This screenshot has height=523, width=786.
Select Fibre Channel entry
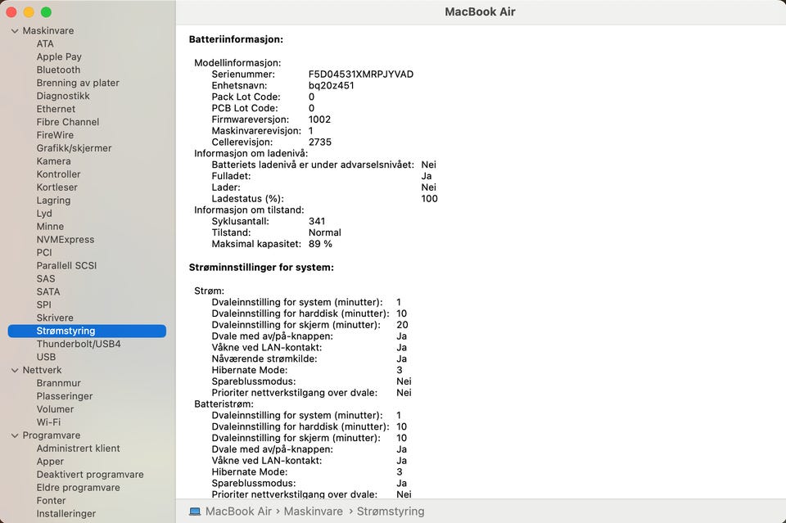pyautogui.click(x=68, y=122)
